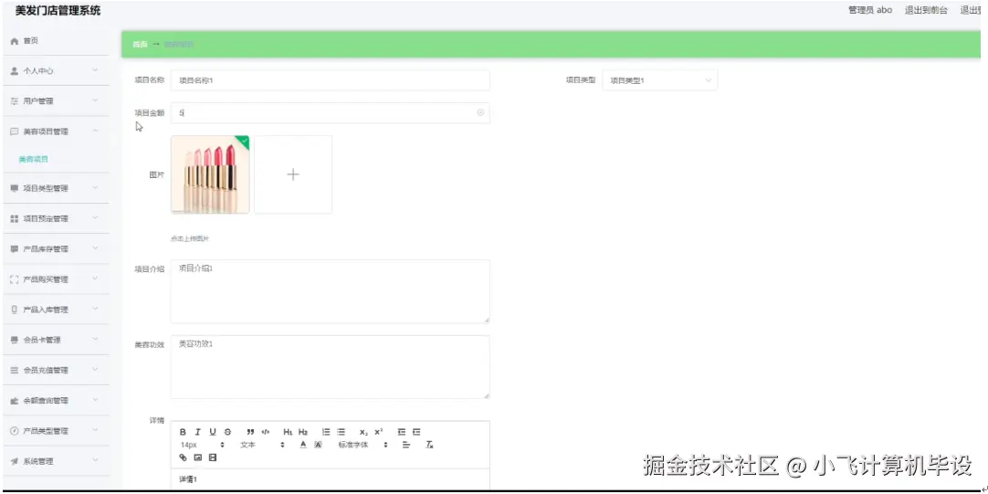Open the text color picker
Screen dimensions: 988x494
point(303,445)
